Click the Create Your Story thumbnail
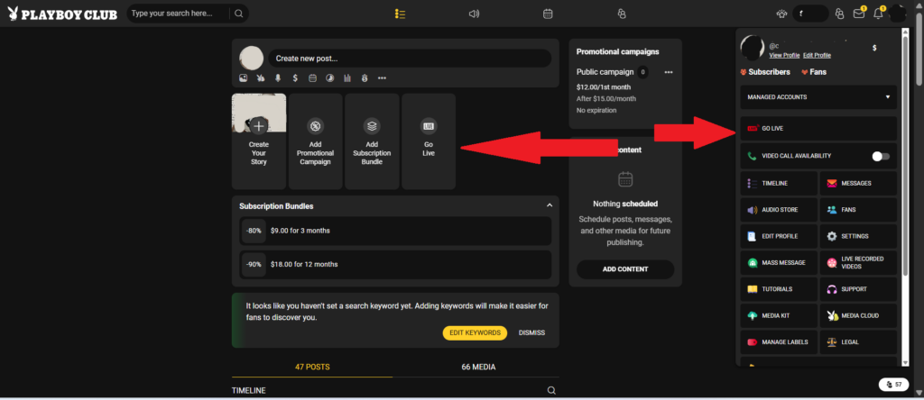924x400 pixels. [259, 141]
